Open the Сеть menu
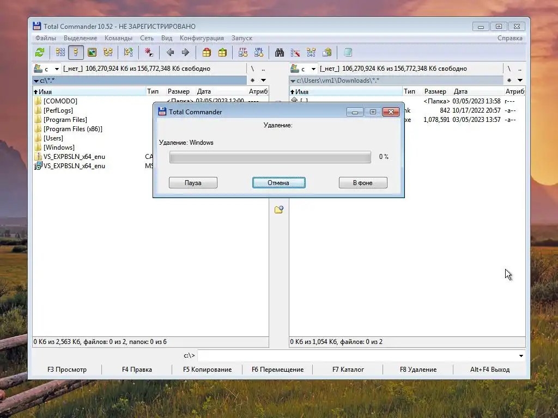Screen dimensions: 558x418 tap(147, 38)
